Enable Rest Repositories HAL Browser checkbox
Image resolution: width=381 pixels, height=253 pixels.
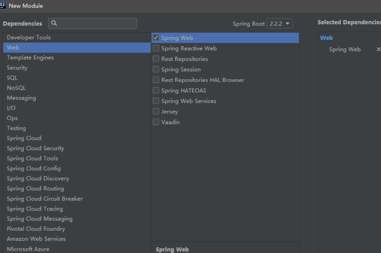[156, 80]
